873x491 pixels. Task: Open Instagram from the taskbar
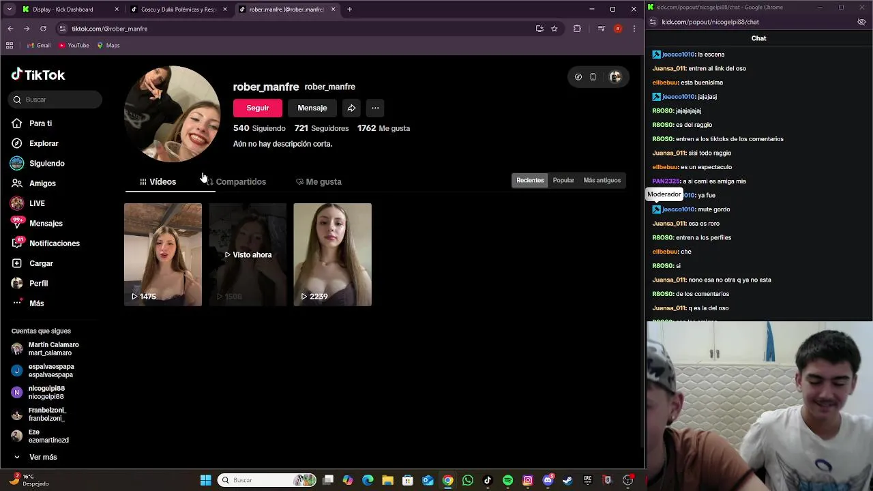pyautogui.click(x=528, y=480)
